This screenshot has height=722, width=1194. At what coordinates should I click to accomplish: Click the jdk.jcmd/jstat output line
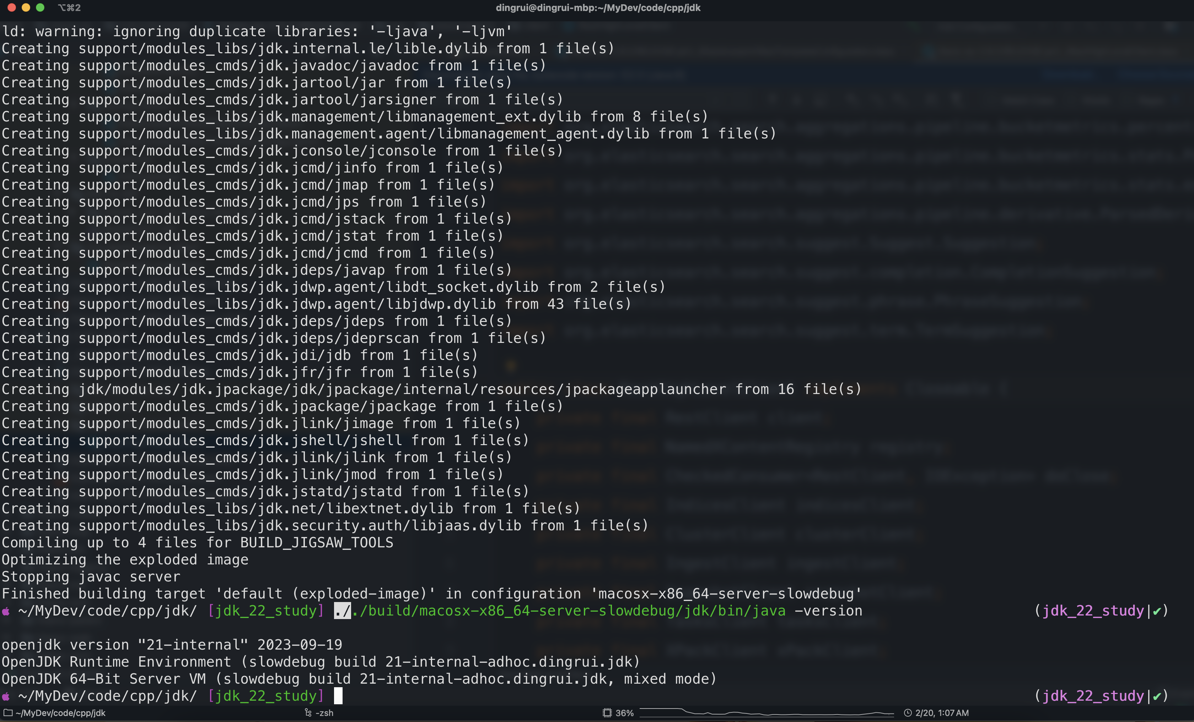[252, 236]
